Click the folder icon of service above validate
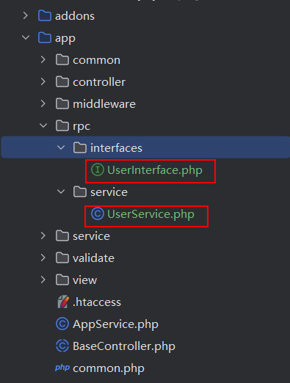This screenshot has height=383, width=290. pos(62,236)
